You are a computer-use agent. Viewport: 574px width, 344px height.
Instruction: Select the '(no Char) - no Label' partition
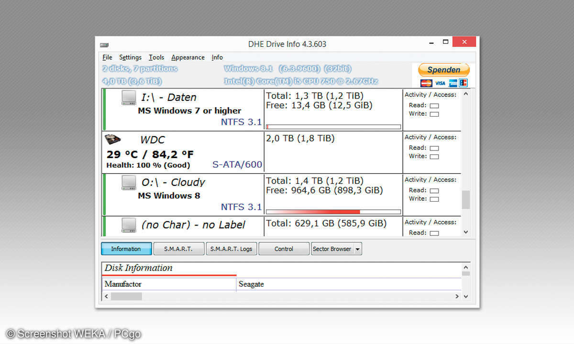(193, 225)
